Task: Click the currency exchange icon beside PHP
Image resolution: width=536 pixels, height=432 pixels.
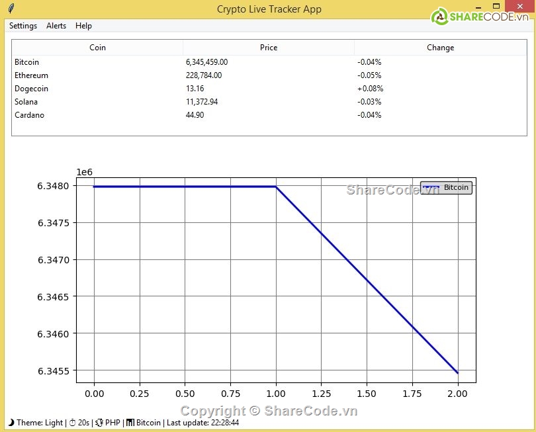Action: tap(99, 422)
